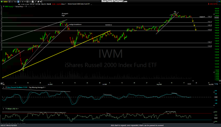This screenshot has width=221, height=127.
Task: Click the green plus add-chart icon
Action: tap(2, 2)
